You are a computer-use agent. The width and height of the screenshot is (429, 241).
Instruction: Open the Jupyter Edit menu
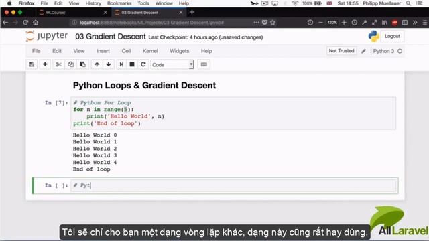(57, 51)
